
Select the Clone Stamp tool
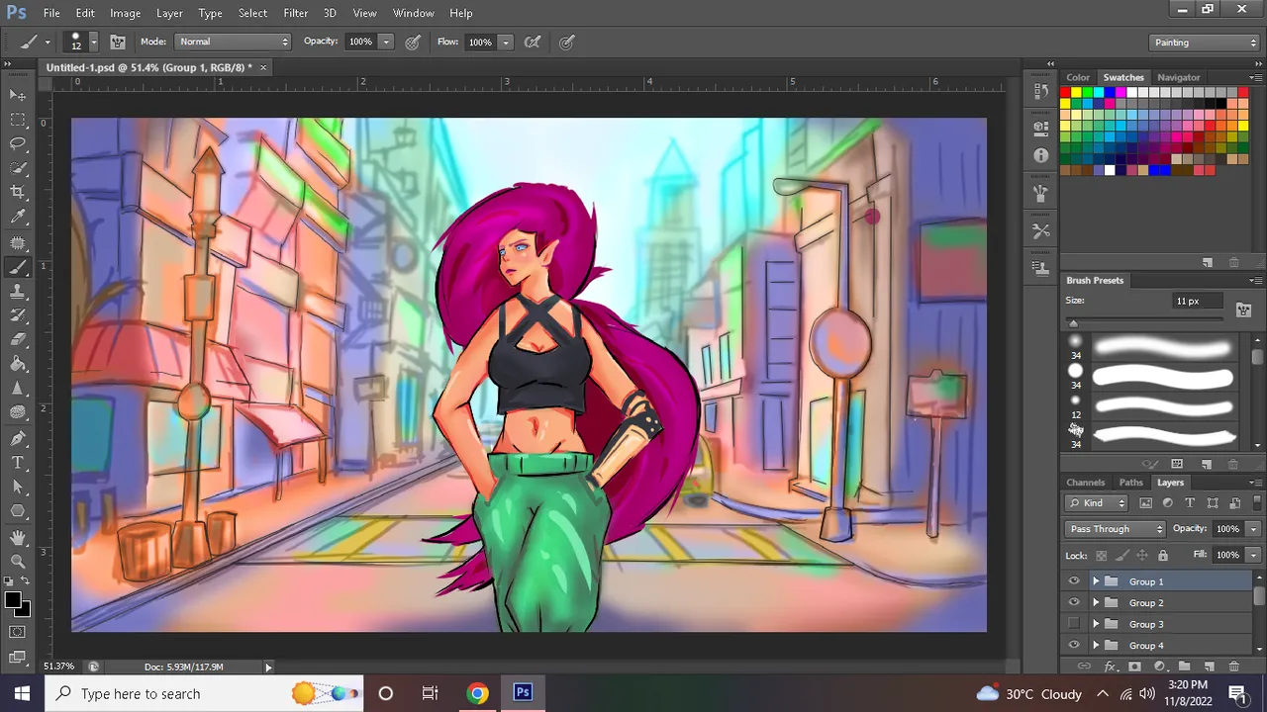[18, 291]
